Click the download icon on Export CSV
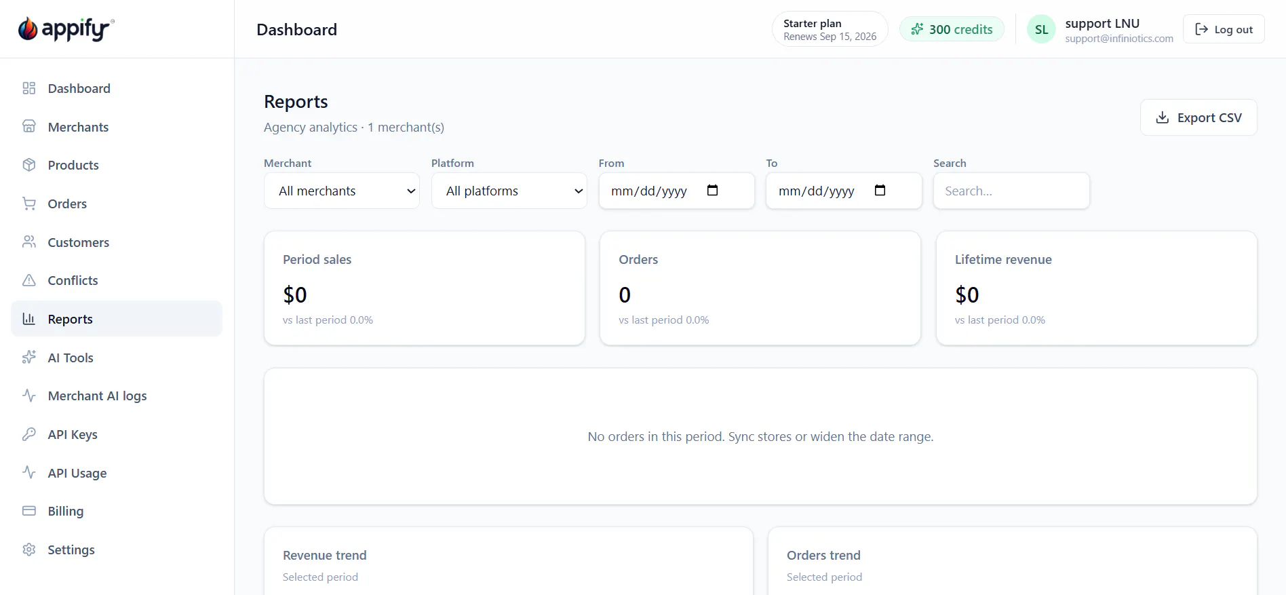This screenshot has height=595, width=1286. pyautogui.click(x=1163, y=117)
